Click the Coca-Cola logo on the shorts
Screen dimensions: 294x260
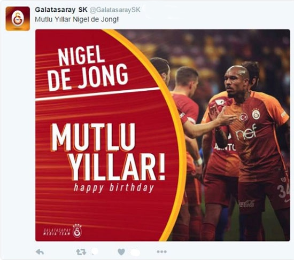247,204
